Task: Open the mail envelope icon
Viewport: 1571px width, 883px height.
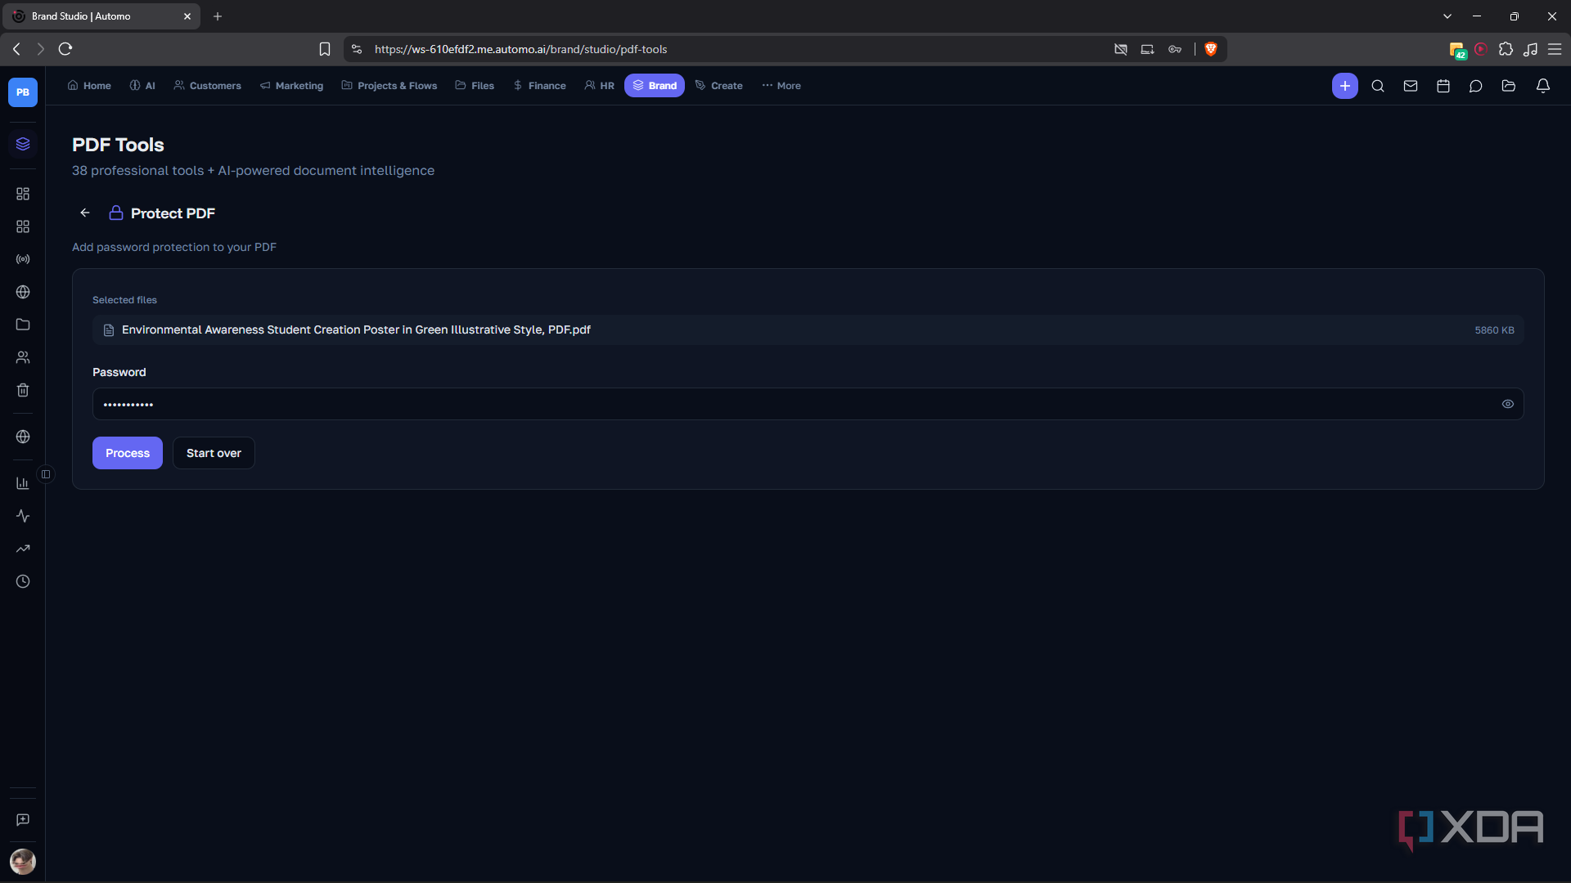Action: (1411, 86)
